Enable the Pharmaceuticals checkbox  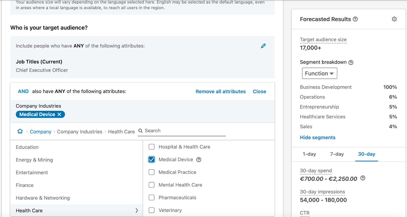point(152,198)
